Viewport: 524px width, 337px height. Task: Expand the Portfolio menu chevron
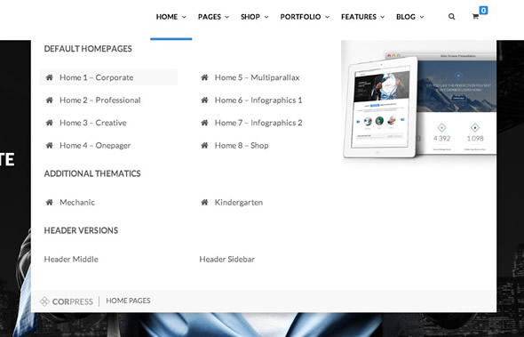[x=327, y=17]
